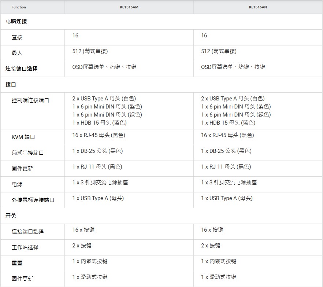Select the 电脑连接 section heading
The image size is (323, 287).
pyautogui.click(x=16, y=22)
